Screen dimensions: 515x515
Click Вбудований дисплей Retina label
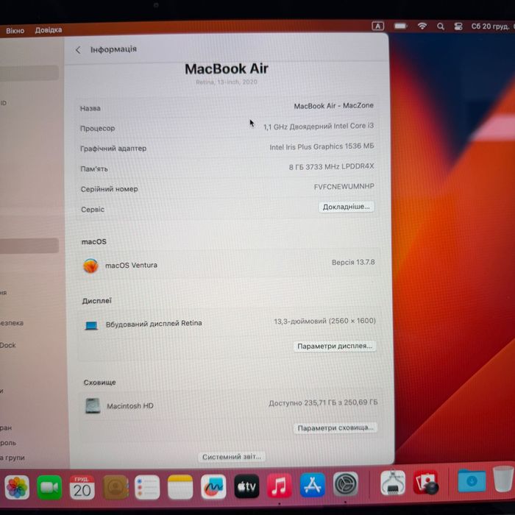coord(154,324)
